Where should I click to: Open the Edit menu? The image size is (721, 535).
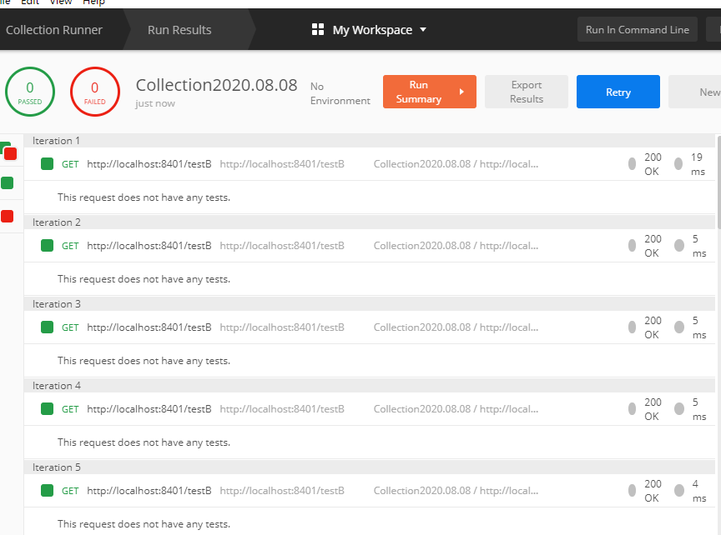point(30,2)
